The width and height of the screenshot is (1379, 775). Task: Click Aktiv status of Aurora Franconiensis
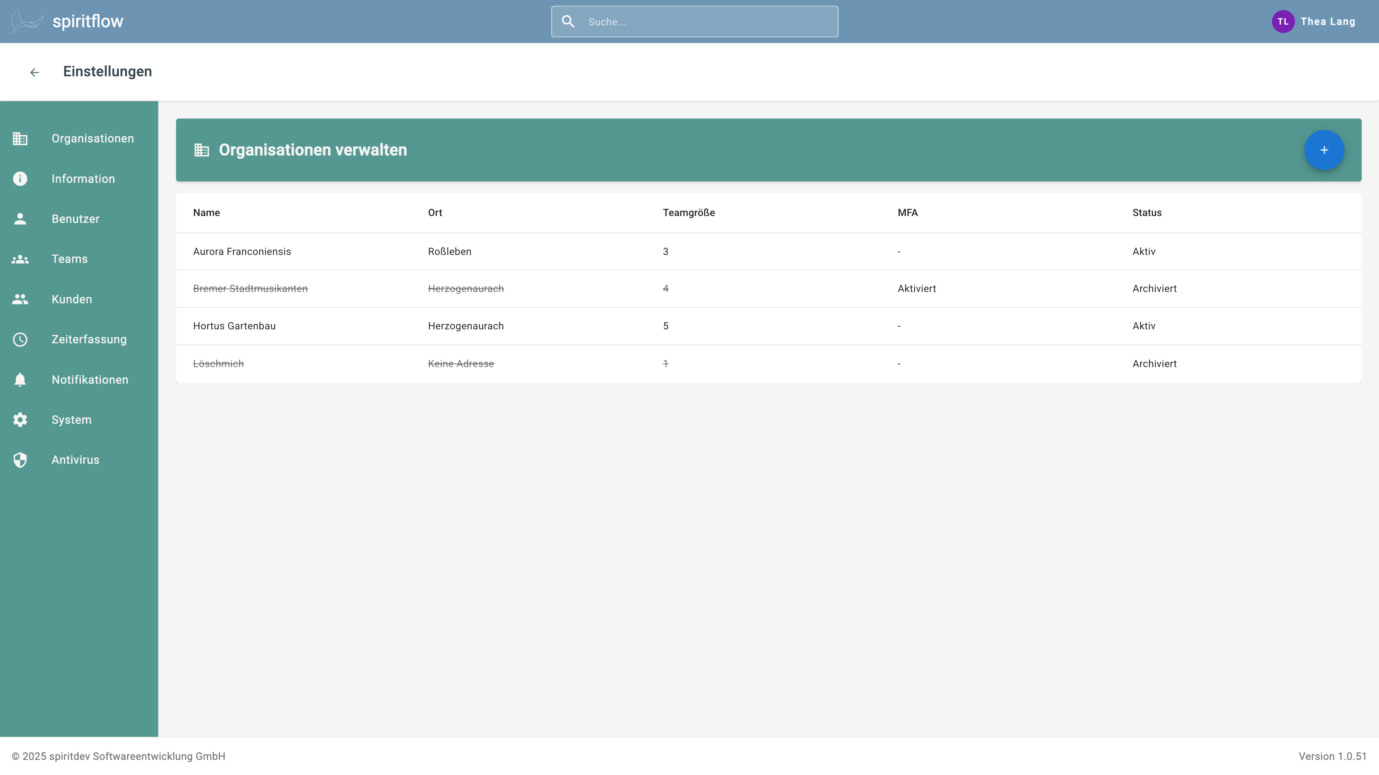(1143, 252)
